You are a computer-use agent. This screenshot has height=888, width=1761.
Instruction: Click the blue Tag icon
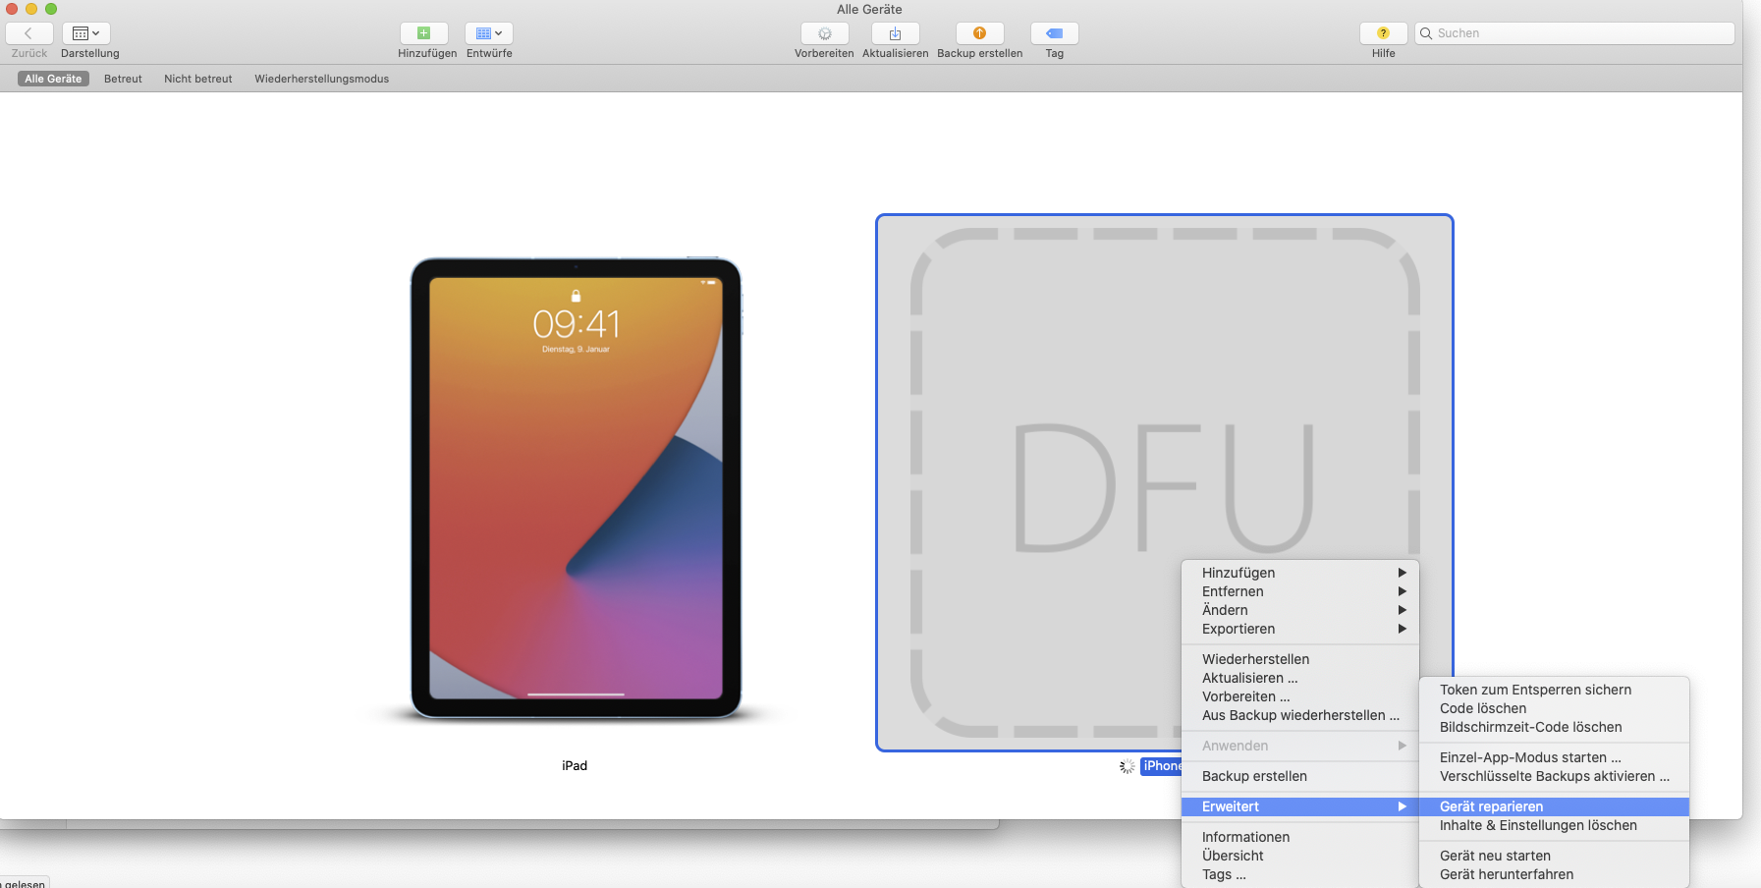click(1054, 33)
